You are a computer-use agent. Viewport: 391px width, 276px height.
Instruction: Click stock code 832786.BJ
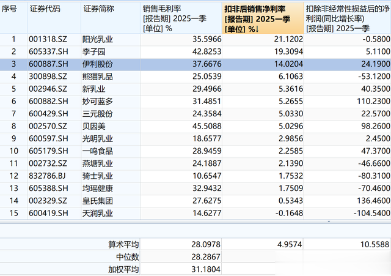pos(47,176)
